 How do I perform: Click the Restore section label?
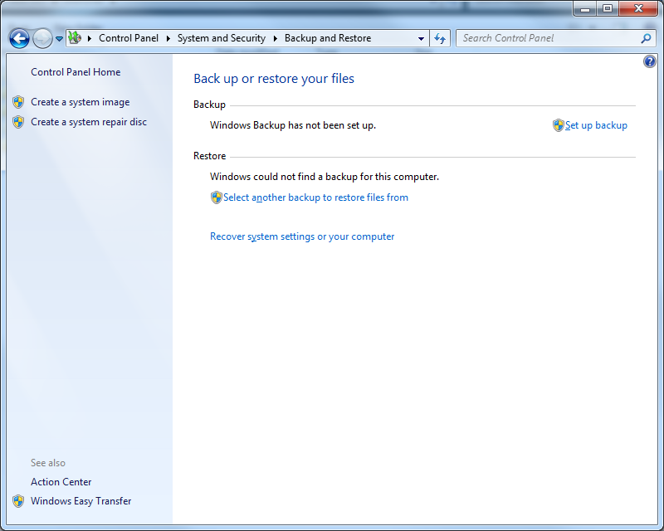click(209, 156)
